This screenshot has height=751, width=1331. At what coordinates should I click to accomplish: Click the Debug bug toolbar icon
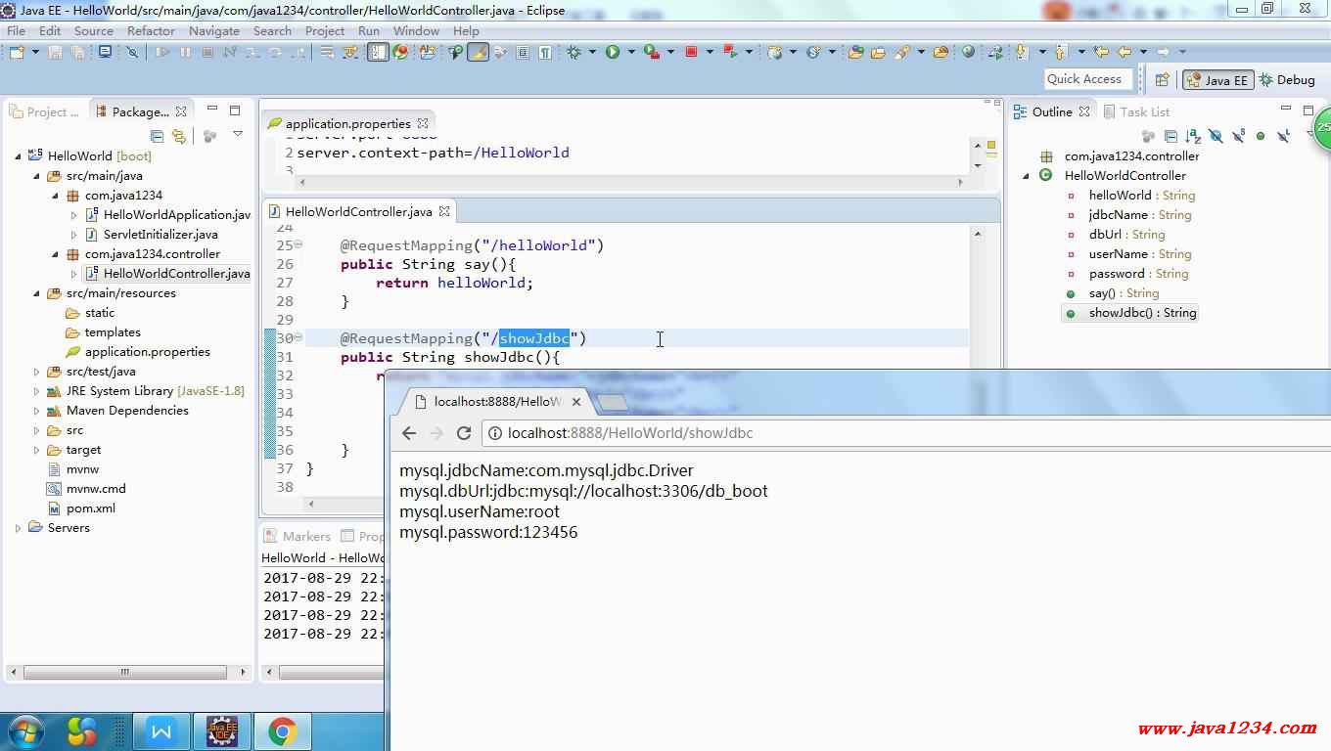pos(574,52)
